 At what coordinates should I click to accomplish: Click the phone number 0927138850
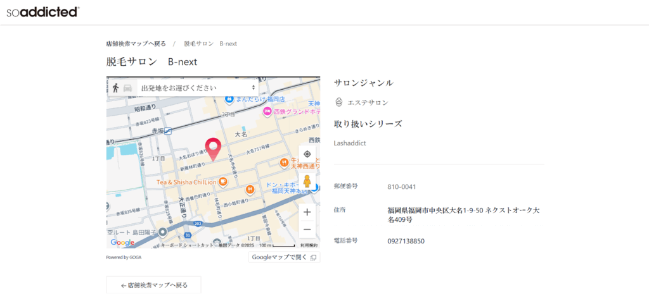click(x=406, y=241)
